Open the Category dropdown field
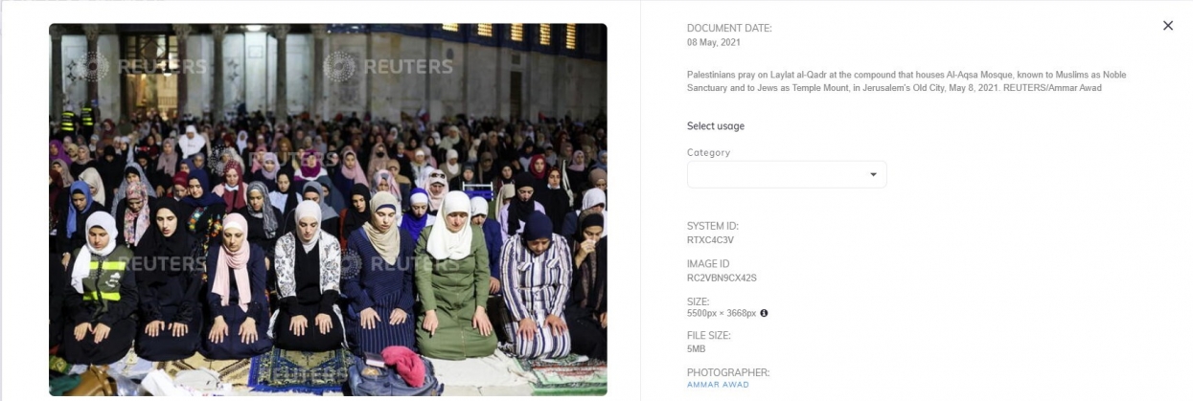Screen dimensions: 1193x401 (787, 174)
